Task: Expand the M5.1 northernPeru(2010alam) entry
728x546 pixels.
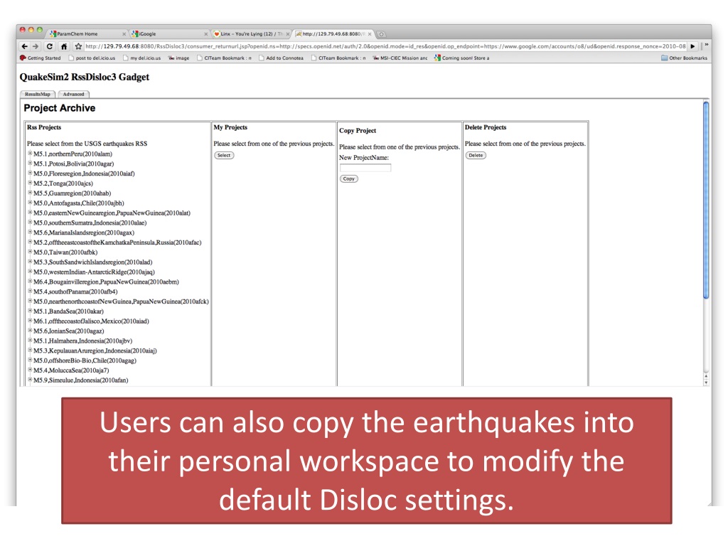Action: (x=30, y=154)
